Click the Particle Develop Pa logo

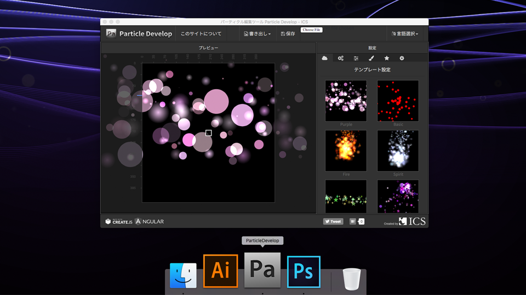coord(111,33)
